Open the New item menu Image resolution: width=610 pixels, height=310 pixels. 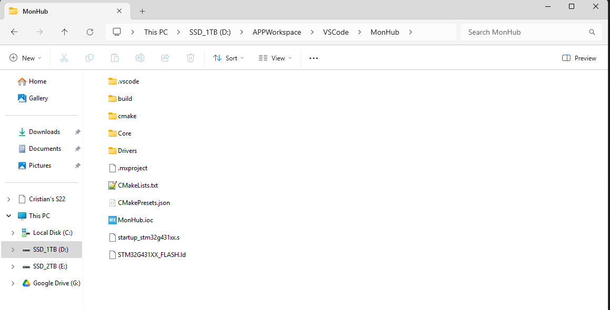[25, 58]
